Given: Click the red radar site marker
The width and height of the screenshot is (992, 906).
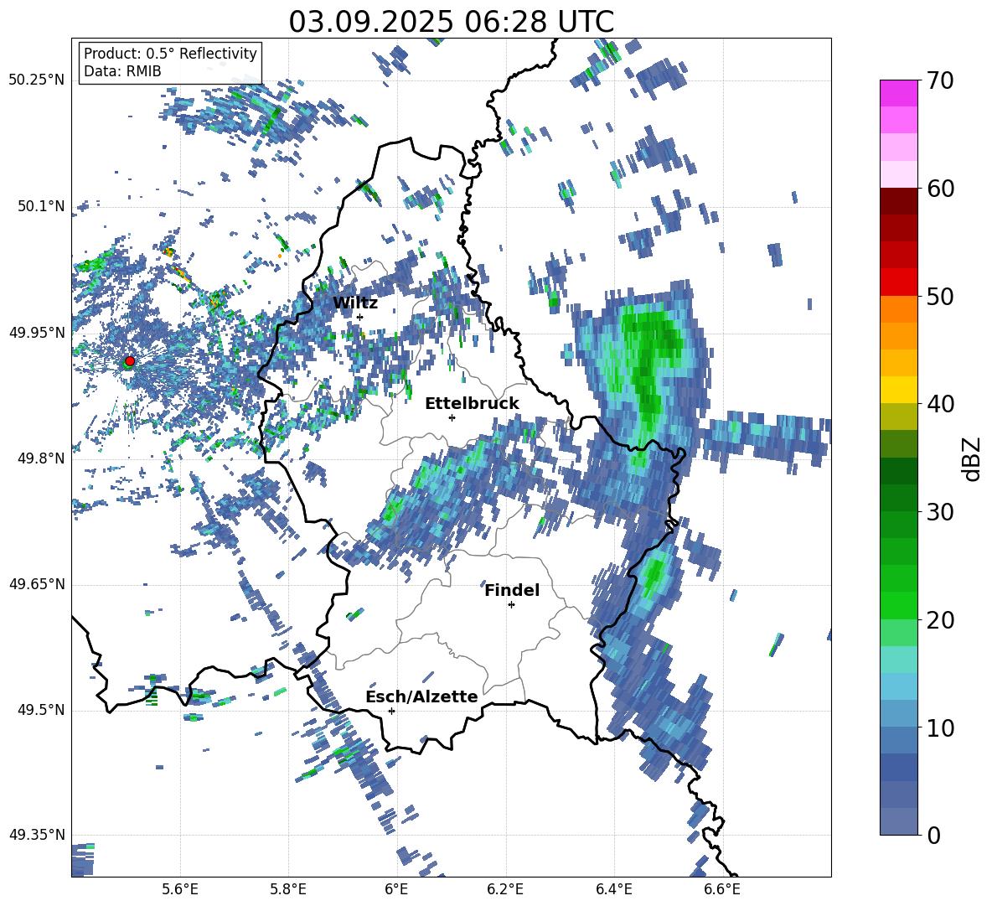Looking at the screenshot, I should coord(130,361).
